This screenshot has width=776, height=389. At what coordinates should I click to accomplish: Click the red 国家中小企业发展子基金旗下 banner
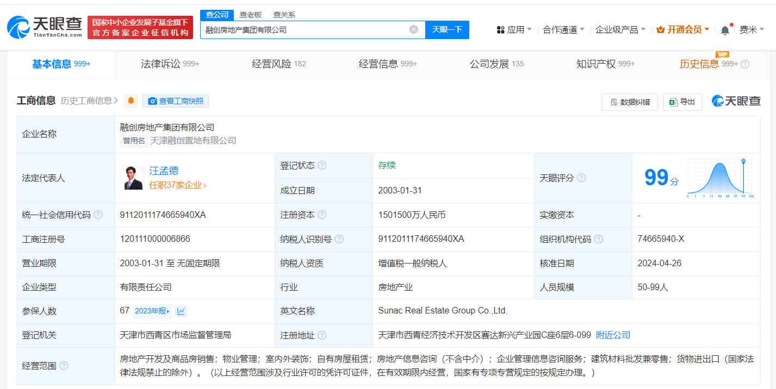[x=140, y=27]
